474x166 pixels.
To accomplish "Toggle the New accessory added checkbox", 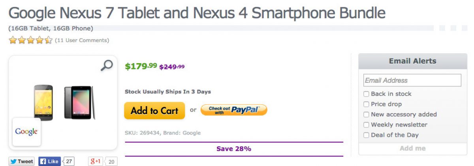I will [367, 114].
